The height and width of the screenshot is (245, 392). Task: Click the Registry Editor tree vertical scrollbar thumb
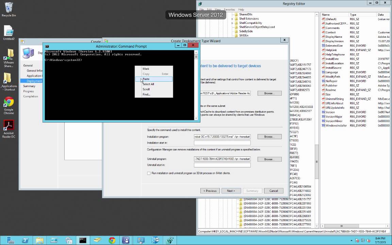[316, 162]
